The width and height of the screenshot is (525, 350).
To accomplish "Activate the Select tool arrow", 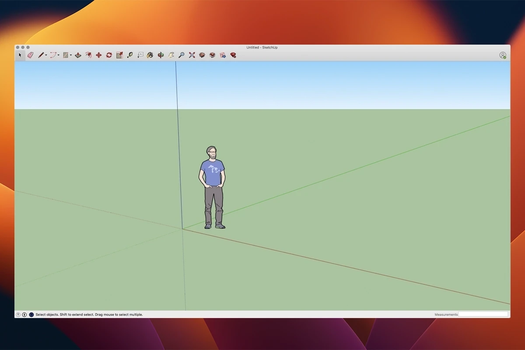I will click(x=20, y=55).
